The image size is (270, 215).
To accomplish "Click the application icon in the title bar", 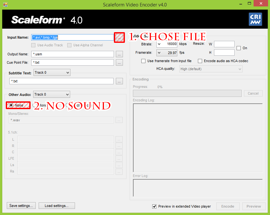I will click(5, 5).
